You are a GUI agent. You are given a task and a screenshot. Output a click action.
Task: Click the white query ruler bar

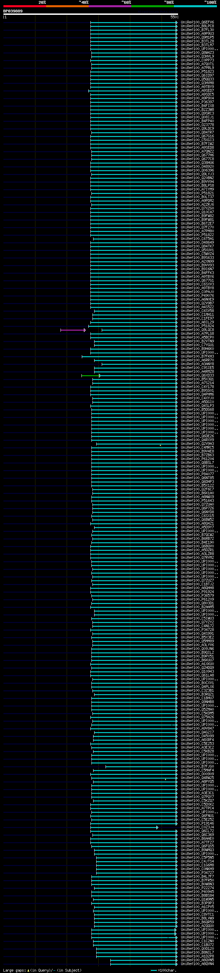91,14
